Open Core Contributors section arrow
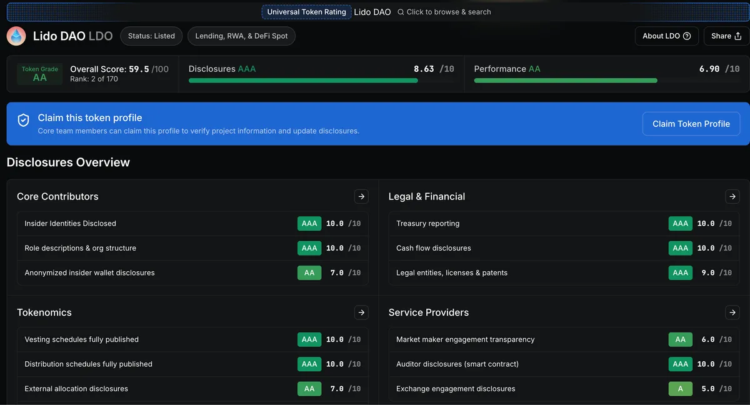The image size is (750, 405). 361,196
